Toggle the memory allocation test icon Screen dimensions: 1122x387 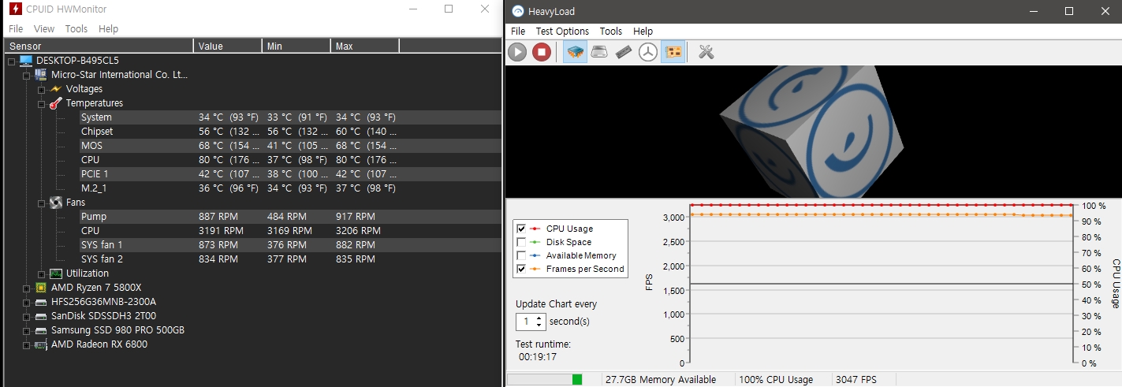[x=624, y=52]
